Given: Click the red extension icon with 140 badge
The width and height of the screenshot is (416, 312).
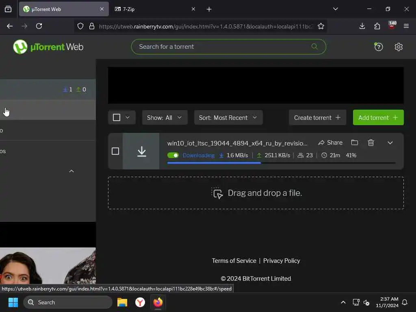Looking at the screenshot, I should click(x=392, y=26).
